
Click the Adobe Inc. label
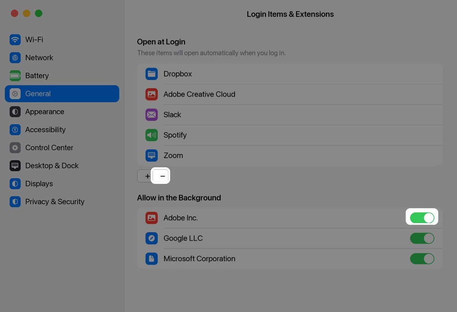[181, 218]
